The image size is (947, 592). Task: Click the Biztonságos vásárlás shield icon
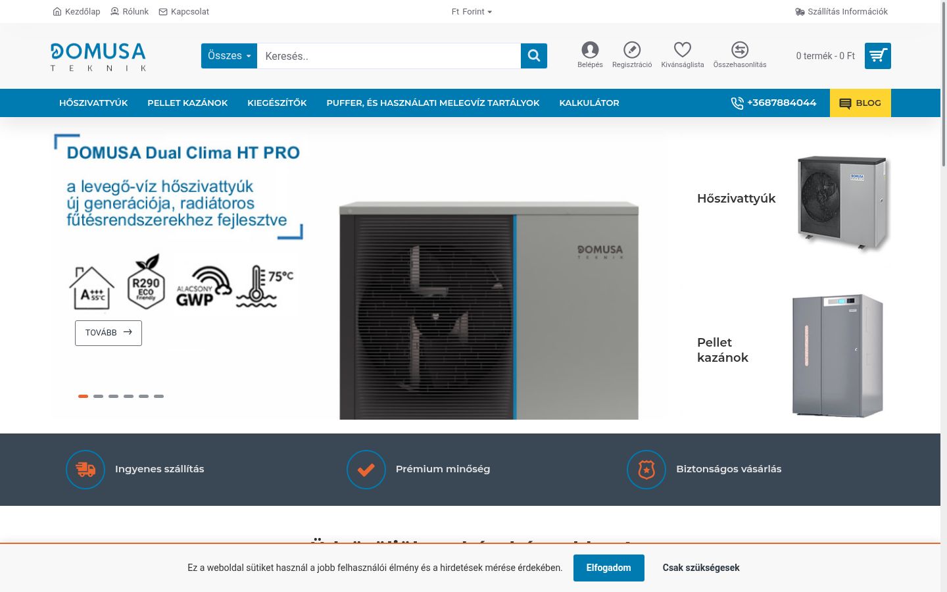[x=646, y=470]
